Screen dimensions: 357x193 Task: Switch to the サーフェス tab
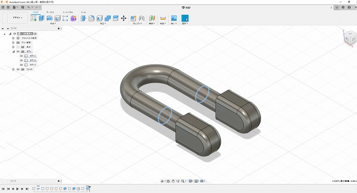[50, 13]
